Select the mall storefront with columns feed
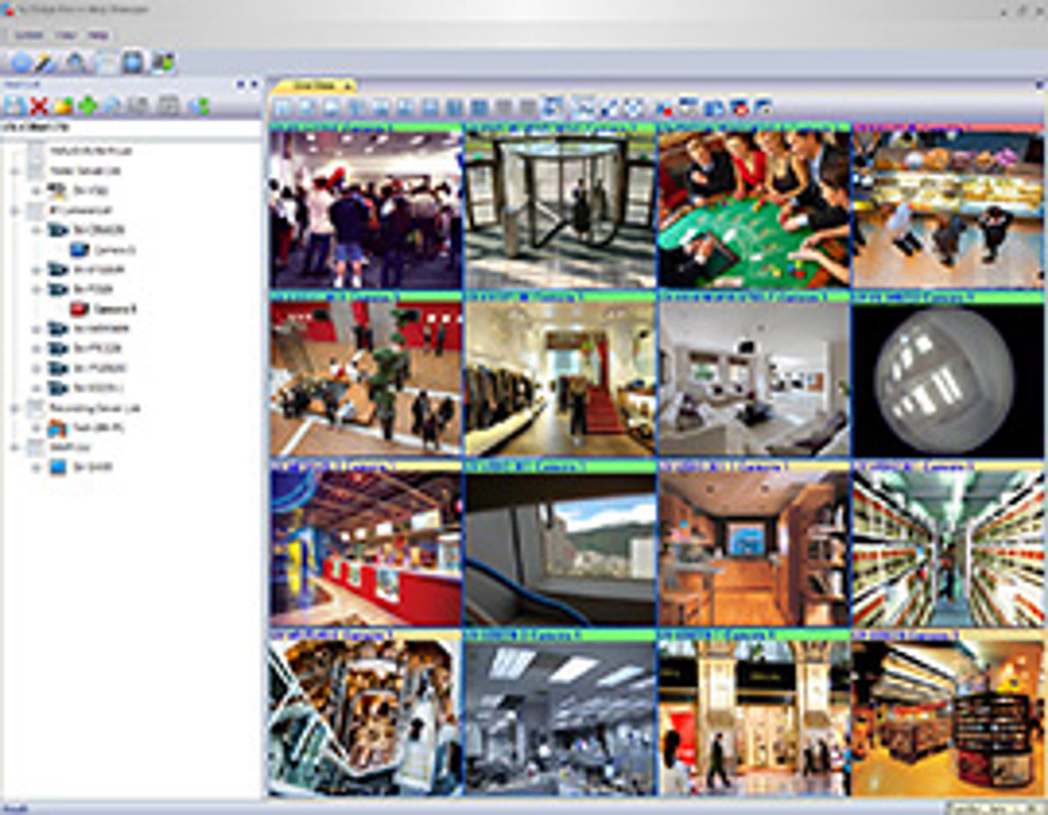Viewport: 1048px width, 815px height. click(x=754, y=718)
